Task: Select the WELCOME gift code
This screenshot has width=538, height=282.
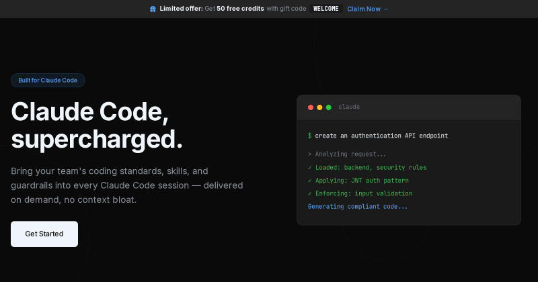Action: pos(326,9)
